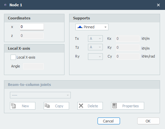Click the Copy button label text

click(59, 106)
